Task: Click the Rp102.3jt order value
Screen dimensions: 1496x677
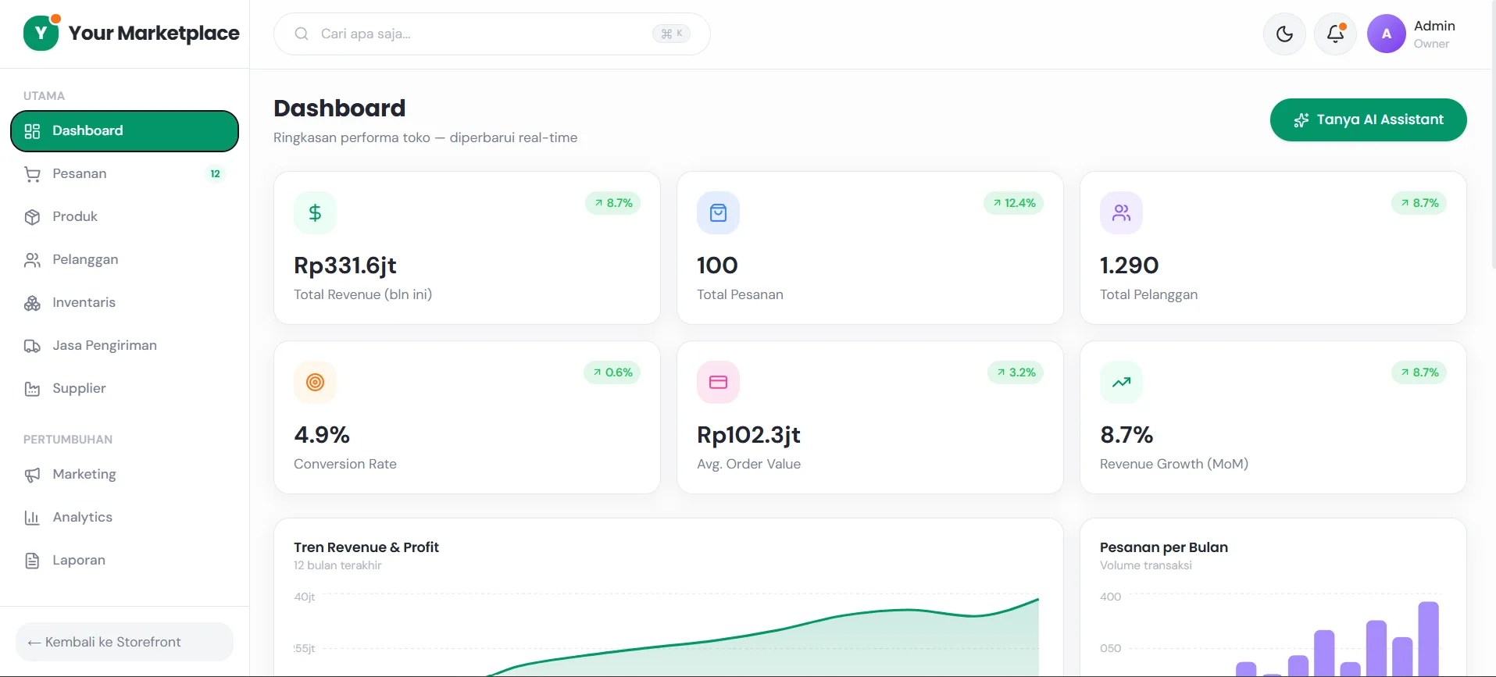Action: pyautogui.click(x=748, y=435)
